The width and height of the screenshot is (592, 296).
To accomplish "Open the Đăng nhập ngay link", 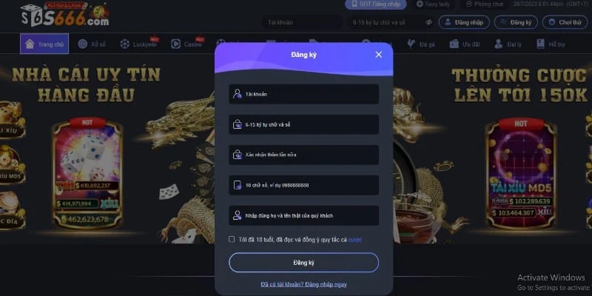I will [x=303, y=284].
